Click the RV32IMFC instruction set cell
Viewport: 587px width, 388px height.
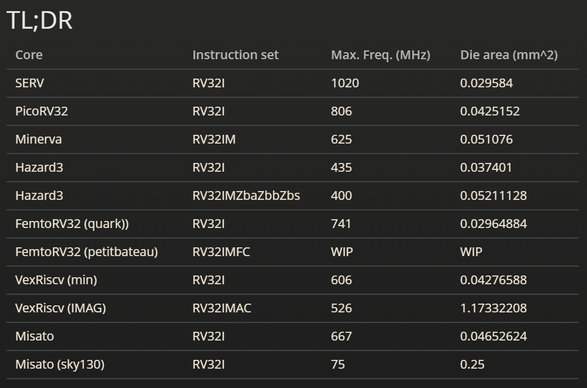pyautogui.click(x=221, y=251)
